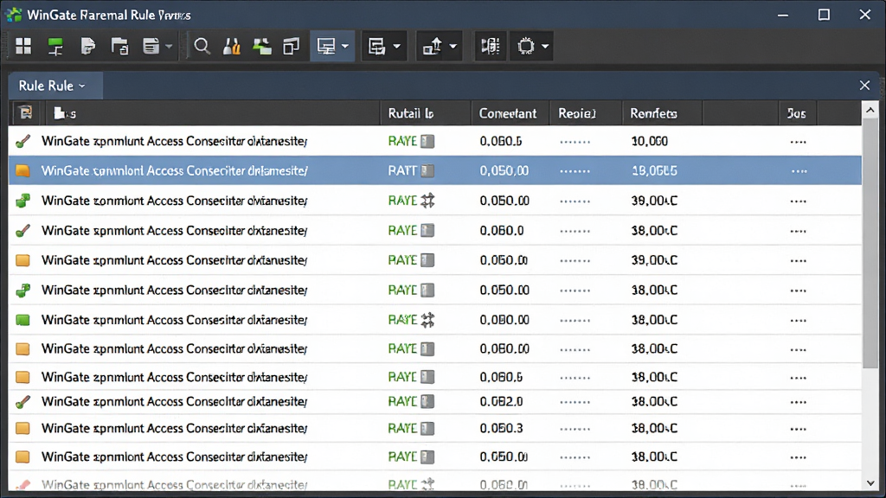Viewport: 886px width, 498px height.
Task: Sort by the Sus column header
Action: coord(796,113)
